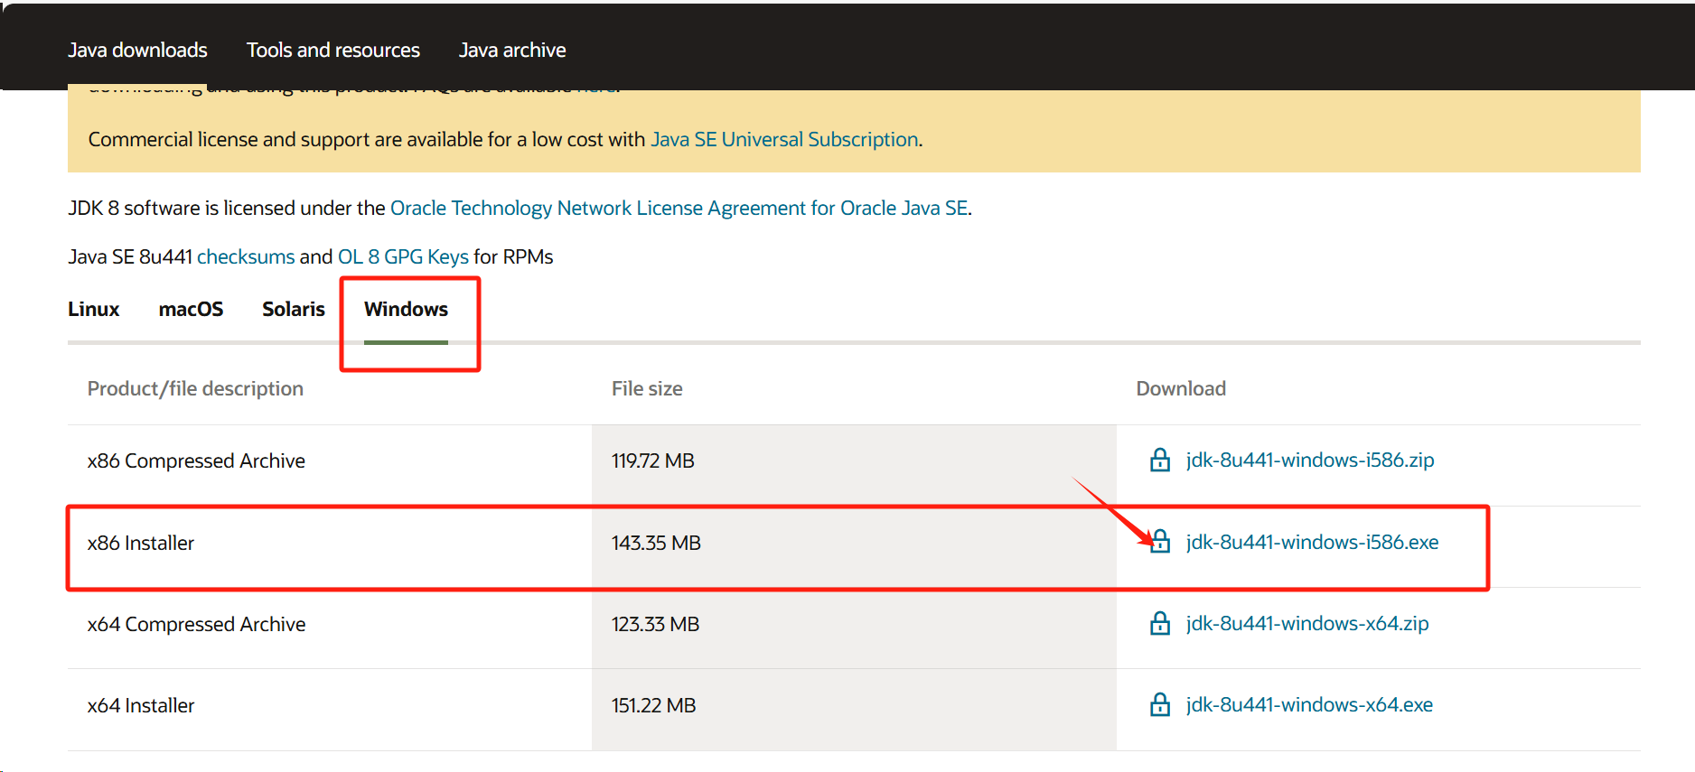Switch to the macOS tab

pyautogui.click(x=191, y=310)
